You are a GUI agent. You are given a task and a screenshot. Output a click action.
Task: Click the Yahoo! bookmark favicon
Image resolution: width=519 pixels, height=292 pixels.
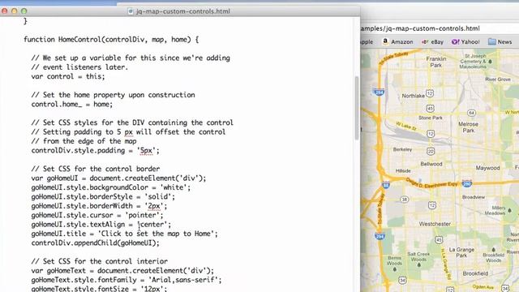pyautogui.click(x=456, y=42)
